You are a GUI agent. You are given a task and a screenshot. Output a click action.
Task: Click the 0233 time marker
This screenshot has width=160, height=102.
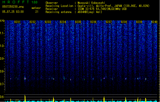(48, 22)
